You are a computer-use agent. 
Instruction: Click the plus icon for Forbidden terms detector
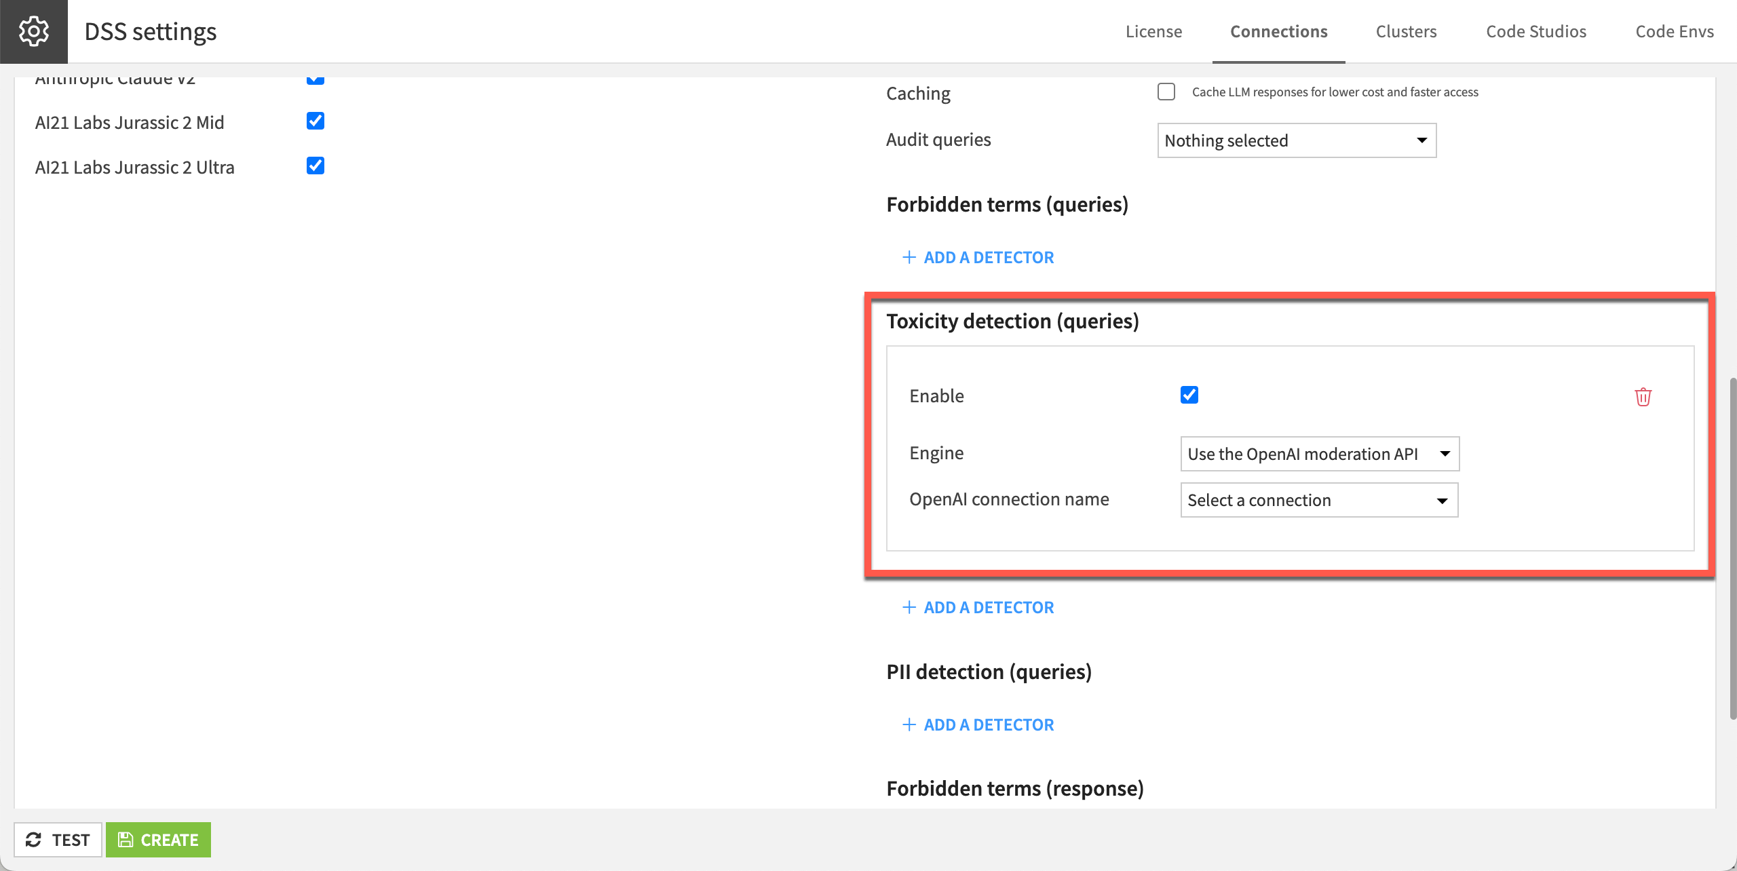point(909,257)
